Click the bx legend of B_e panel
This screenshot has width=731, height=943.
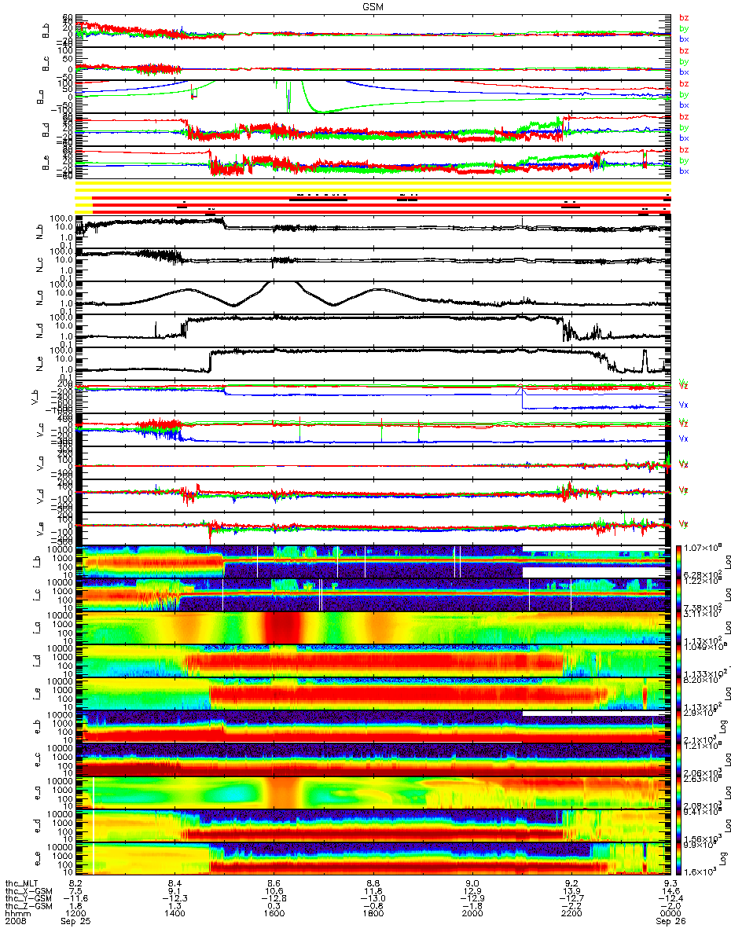click(x=683, y=171)
